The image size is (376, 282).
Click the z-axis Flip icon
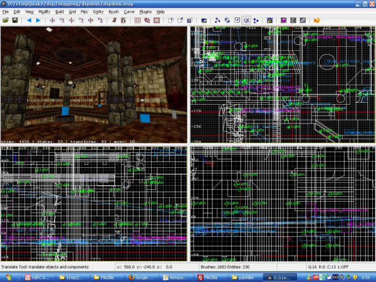pyautogui.click(x=91, y=21)
